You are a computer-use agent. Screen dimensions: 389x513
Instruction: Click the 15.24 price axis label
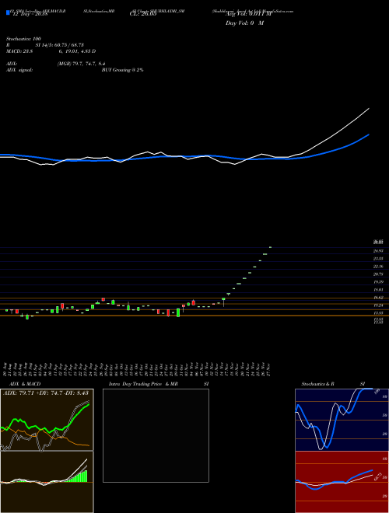coord(379,305)
